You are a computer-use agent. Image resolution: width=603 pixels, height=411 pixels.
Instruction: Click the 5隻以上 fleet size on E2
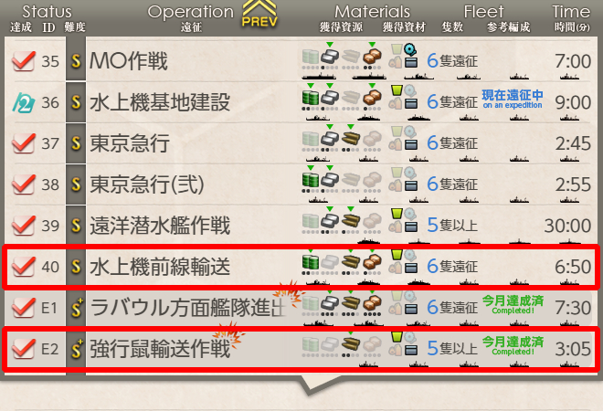click(452, 348)
